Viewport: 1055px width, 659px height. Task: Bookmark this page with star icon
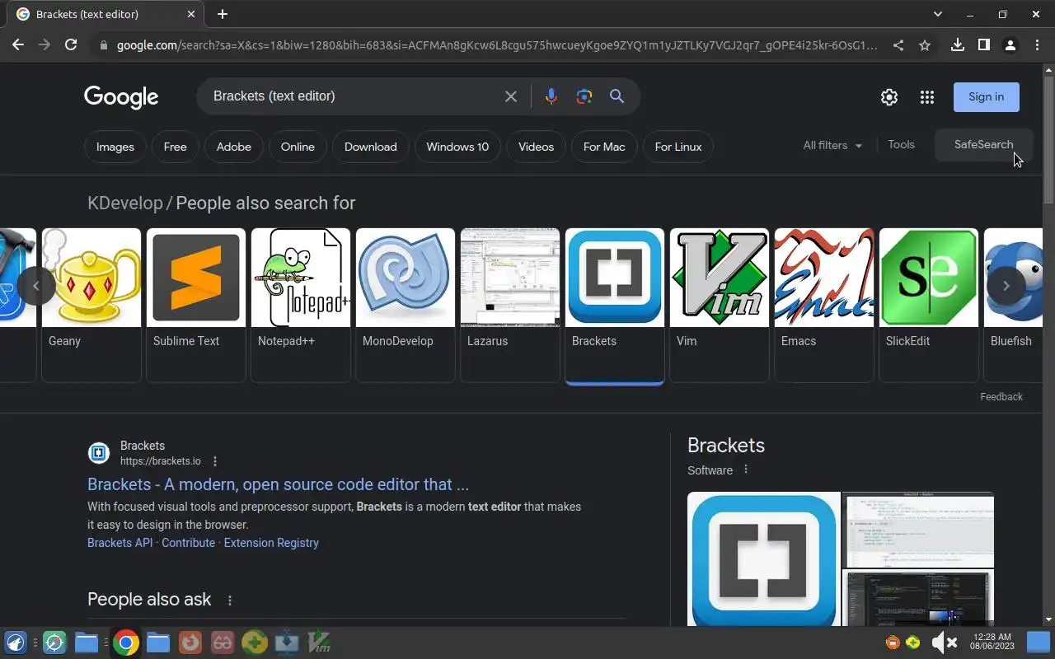(925, 45)
